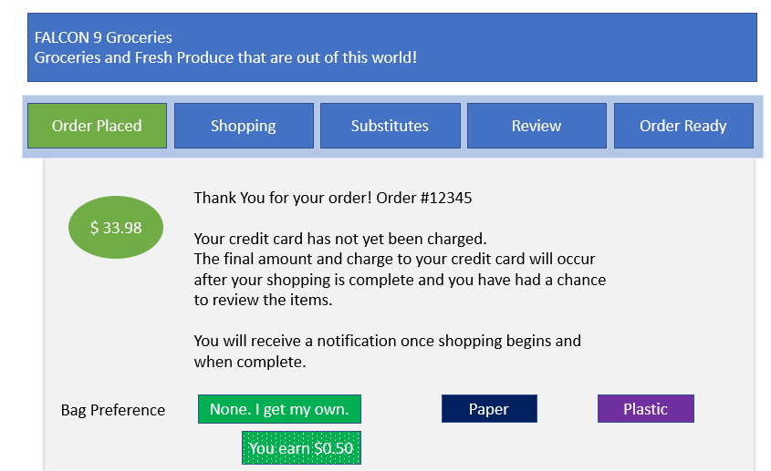771x471 pixels.
Task: Open the Substitutes step tab
Action: coord(391,126)
